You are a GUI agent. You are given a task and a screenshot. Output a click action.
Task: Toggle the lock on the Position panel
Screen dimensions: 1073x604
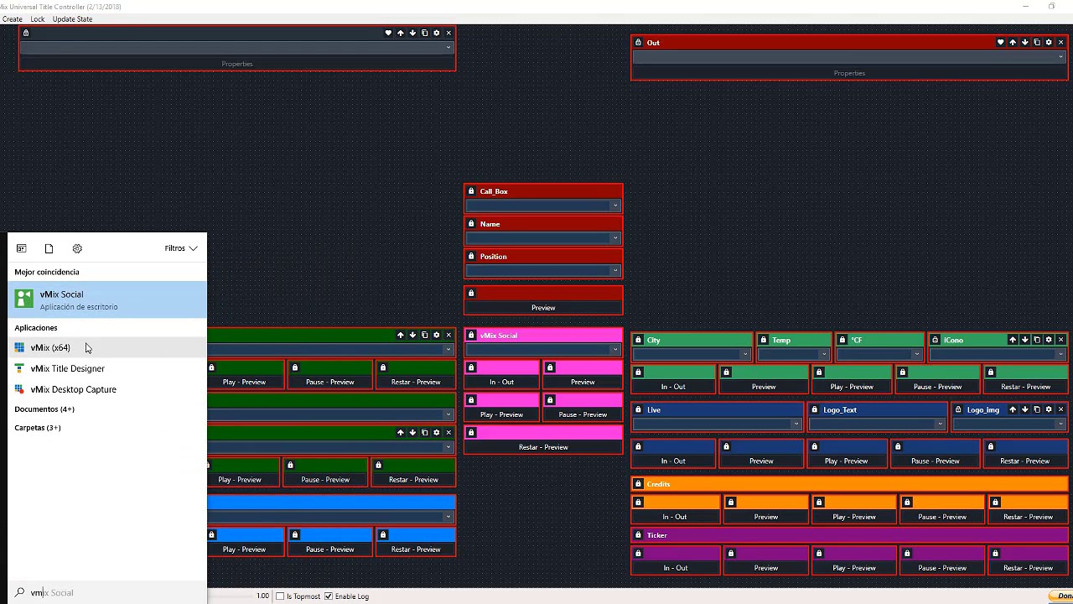tap(471, 256)
